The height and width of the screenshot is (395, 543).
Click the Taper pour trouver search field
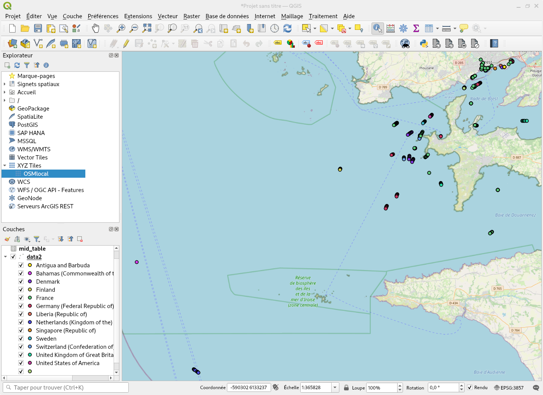tap(66, 388)
